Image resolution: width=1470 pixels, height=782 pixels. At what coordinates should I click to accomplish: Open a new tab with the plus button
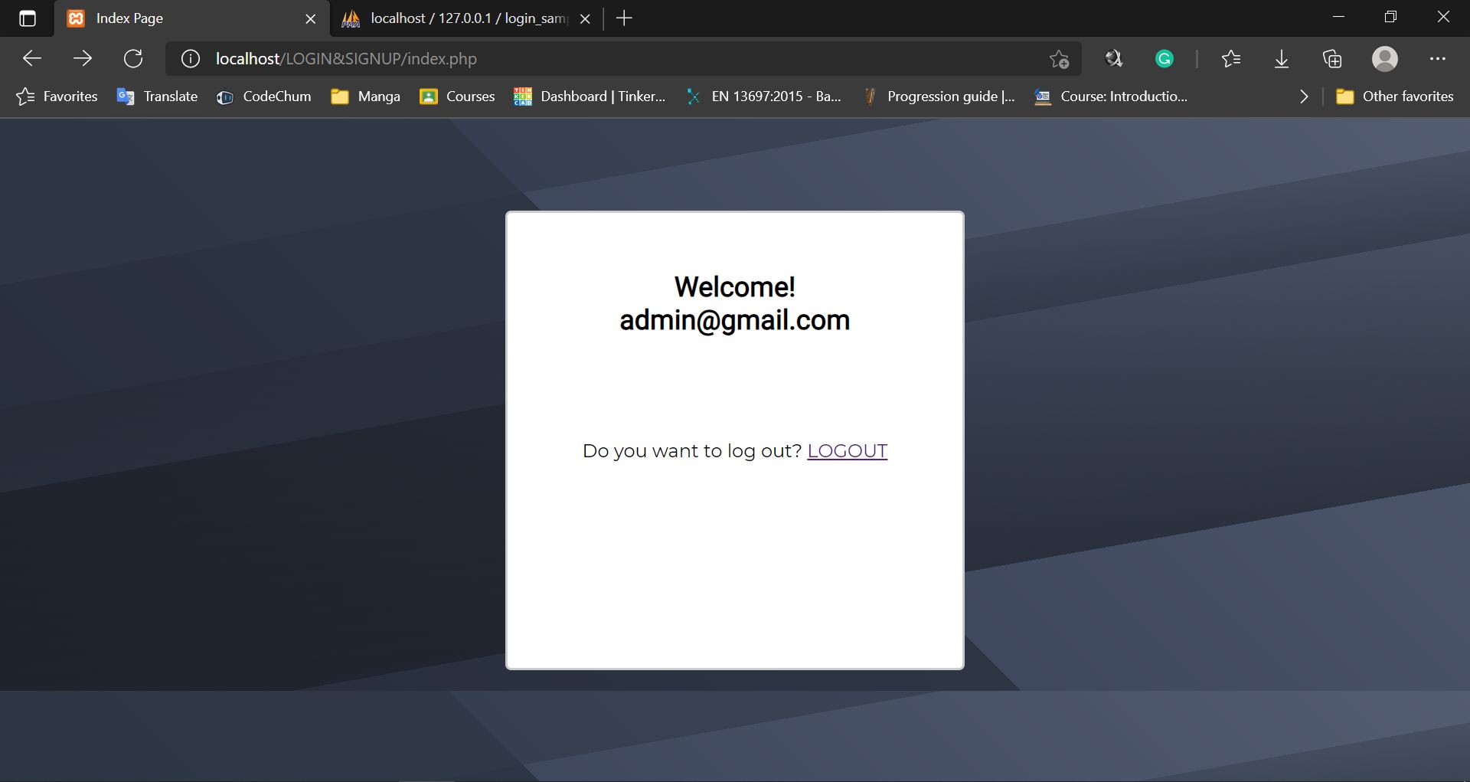624,18
